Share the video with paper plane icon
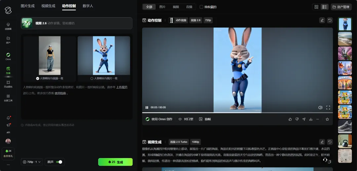The image size is (357, 171). click(x=304, y=119)
